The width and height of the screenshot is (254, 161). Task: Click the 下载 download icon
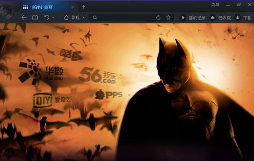pyautogui.click(x=237, y=17)
